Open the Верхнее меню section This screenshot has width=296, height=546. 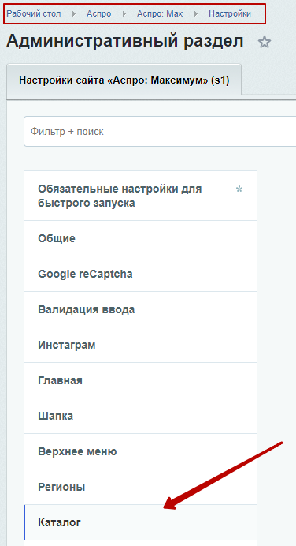[x=140, y=451]
